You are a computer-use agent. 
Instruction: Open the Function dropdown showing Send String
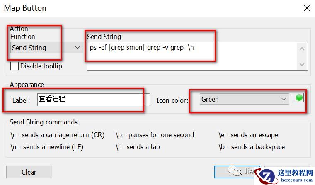point(46,48)
